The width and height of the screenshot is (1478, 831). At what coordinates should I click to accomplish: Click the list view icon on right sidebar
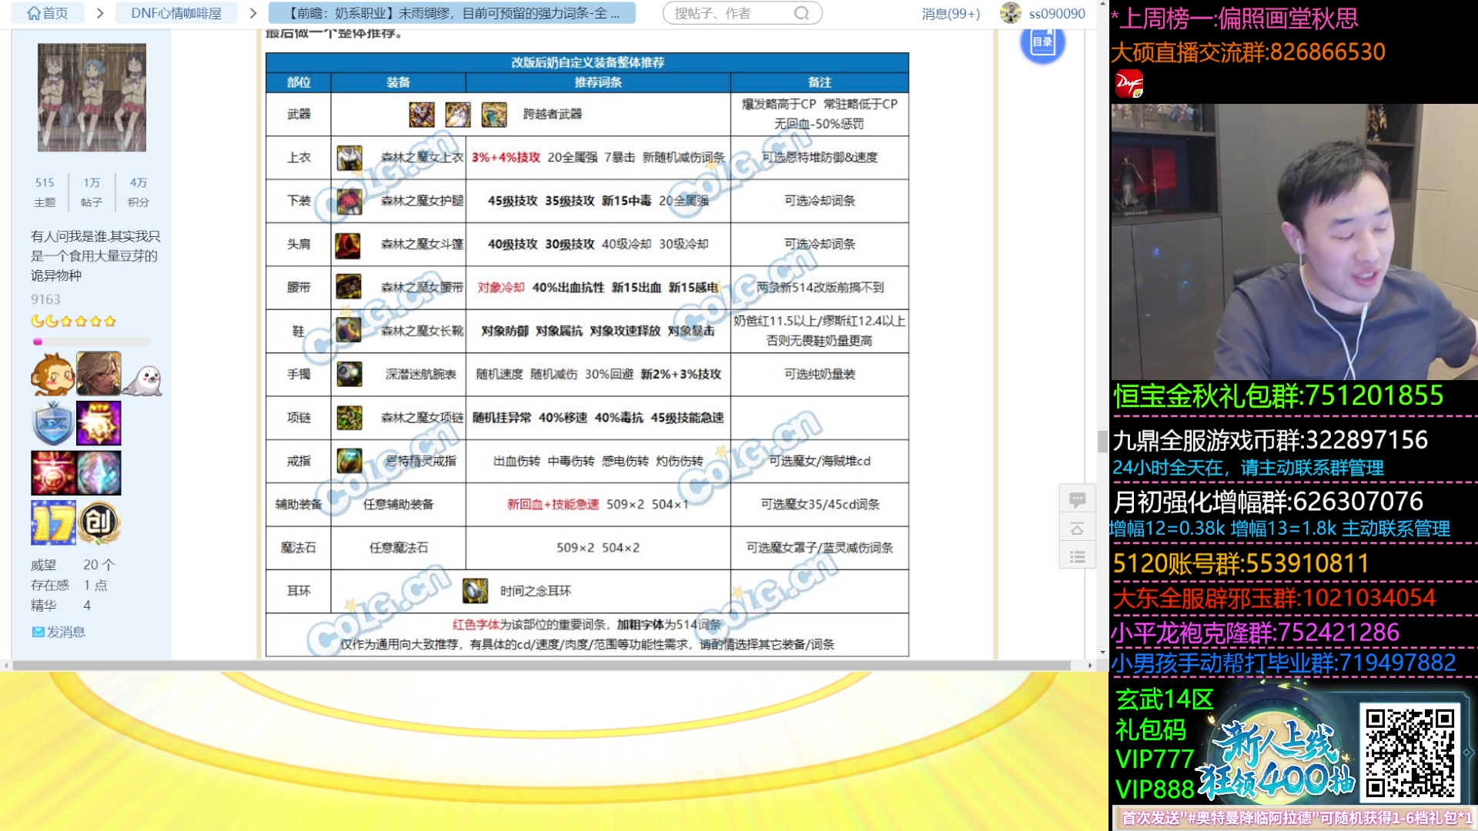pos(1077,556)
